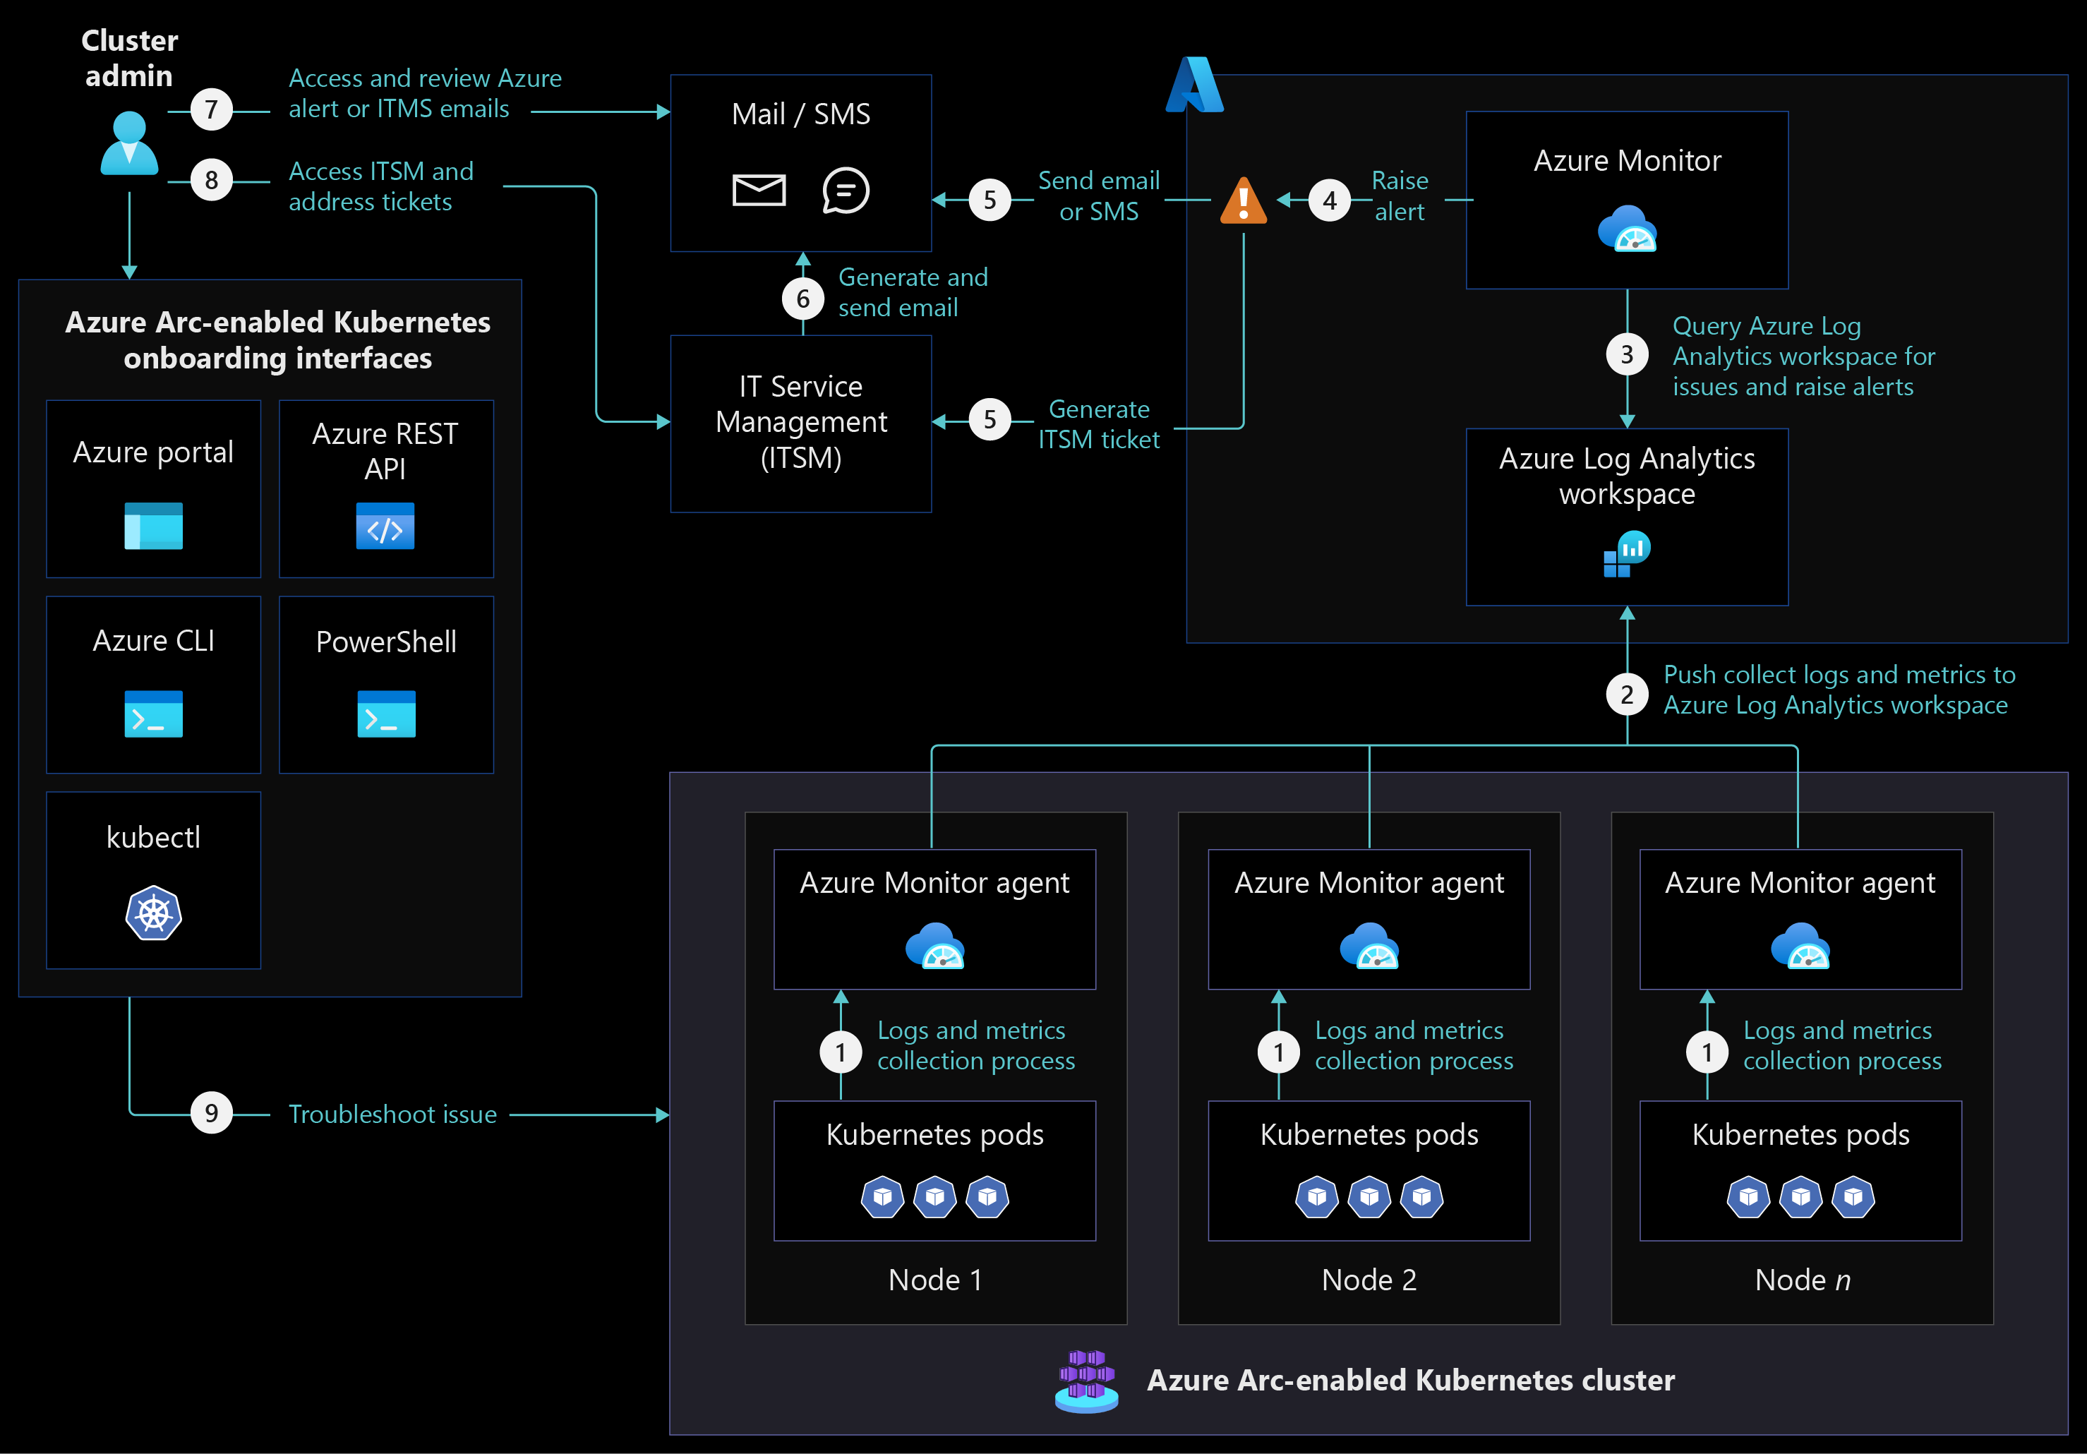The image size is (2087, 1454).
Task: Click 'Raise alert' text
Action: (1400, 196)
